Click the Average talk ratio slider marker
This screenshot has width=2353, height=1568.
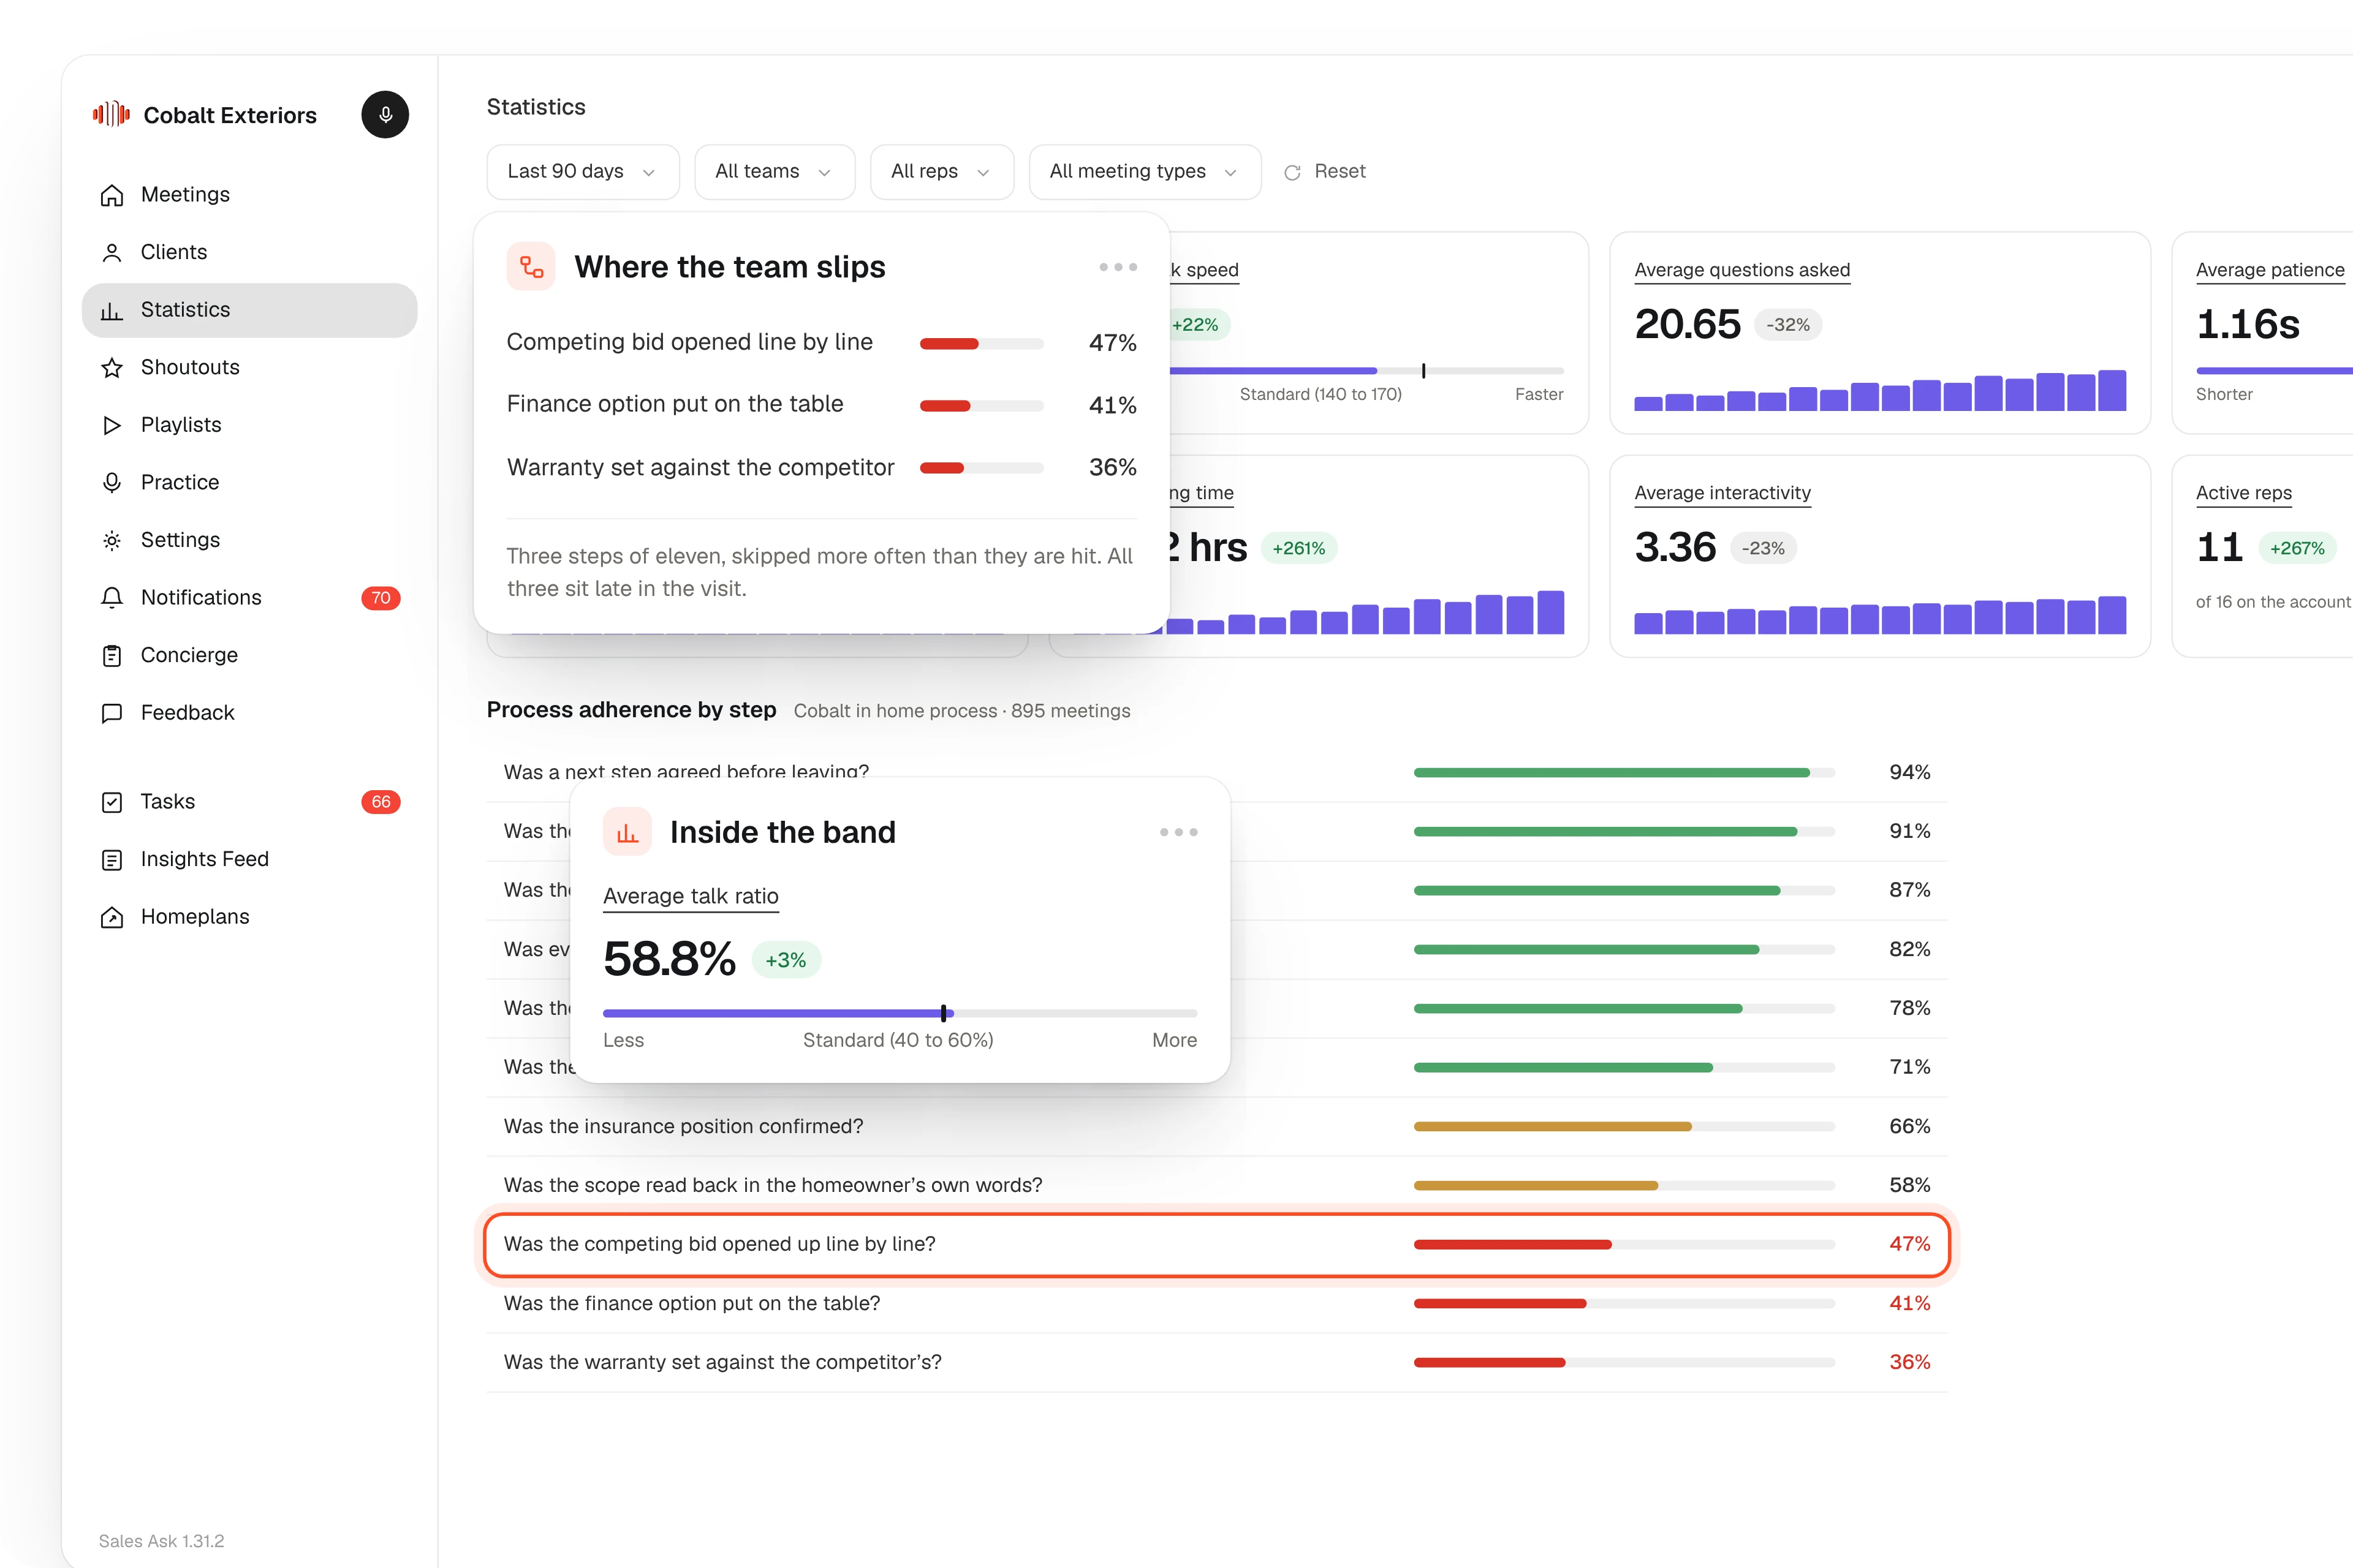[x=944, y=1013]
